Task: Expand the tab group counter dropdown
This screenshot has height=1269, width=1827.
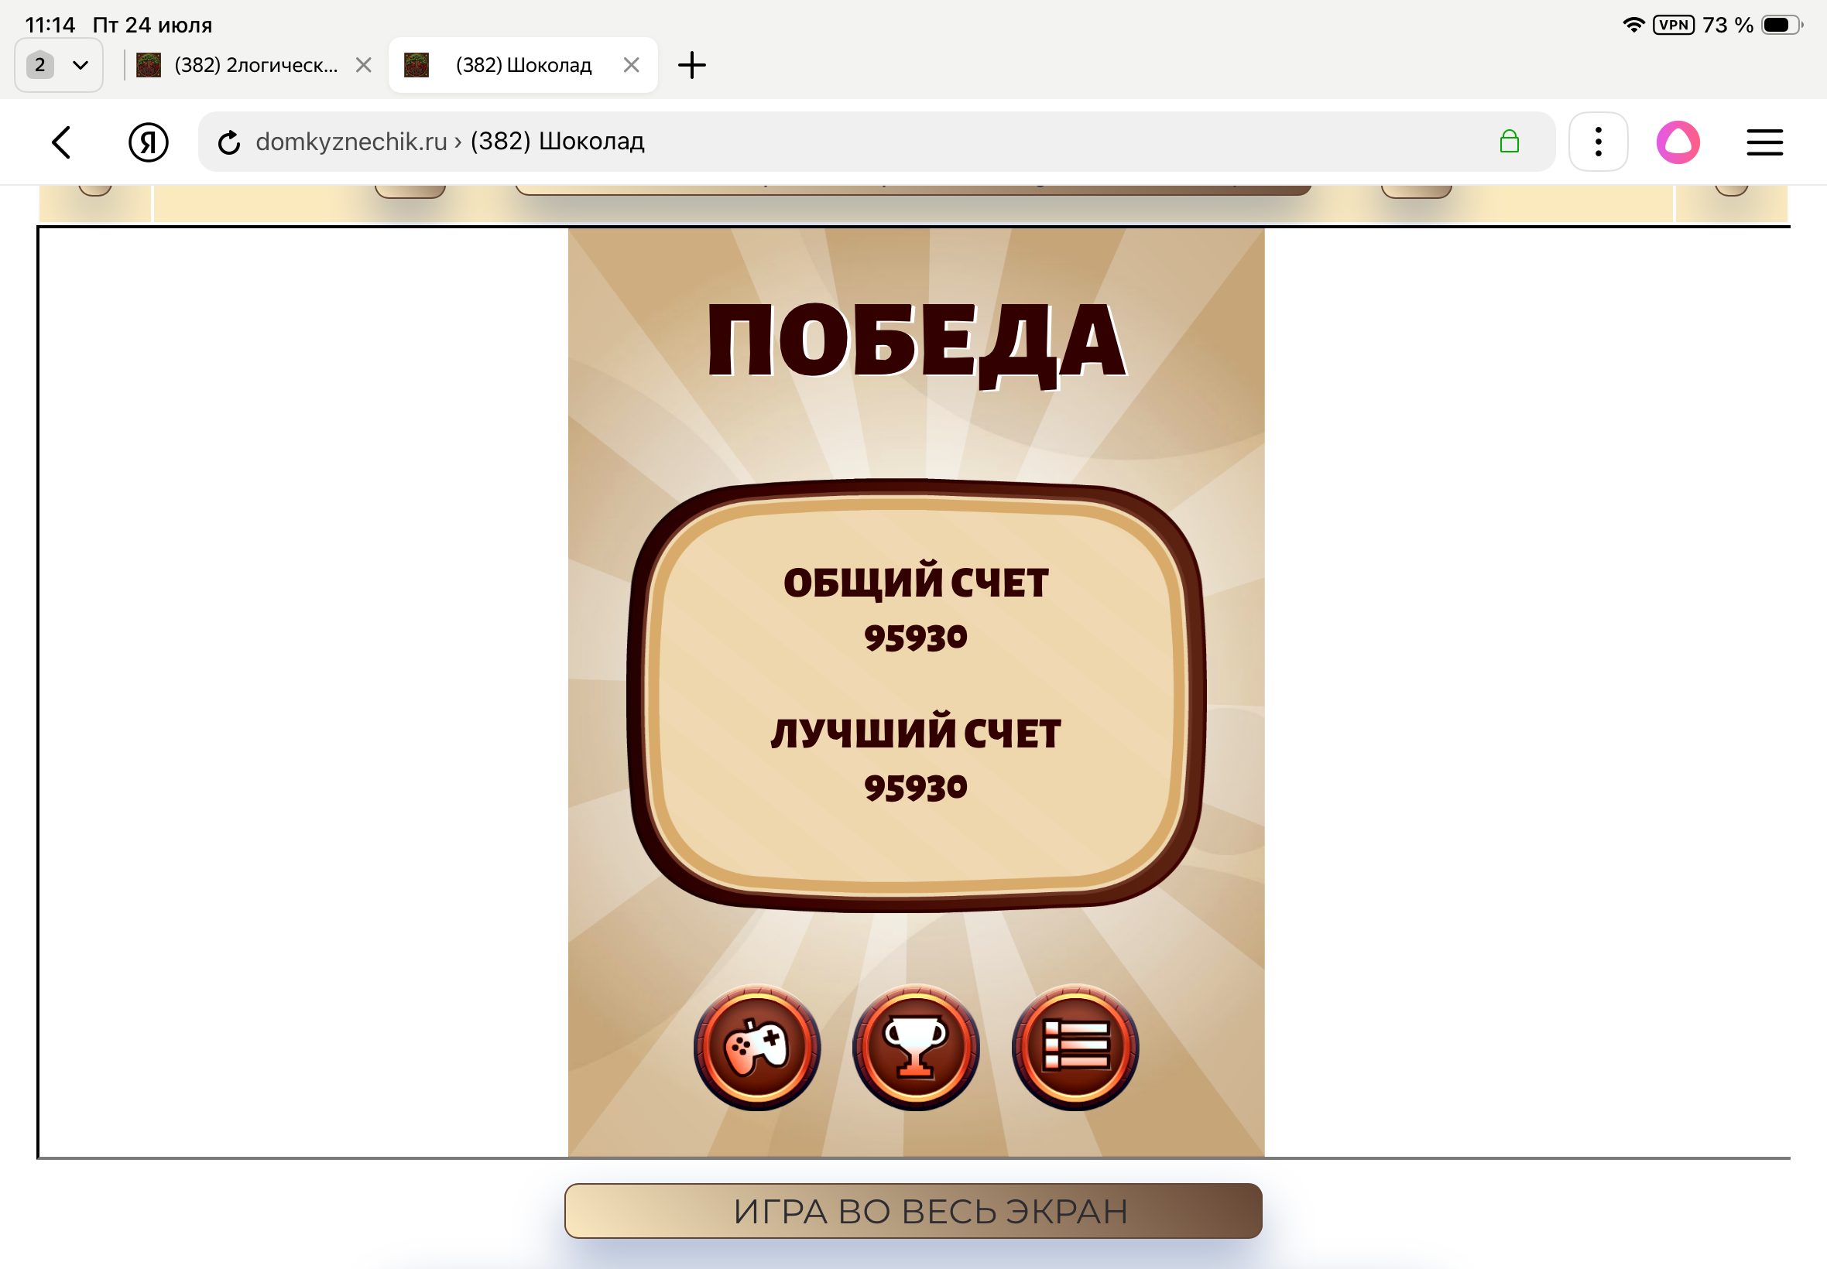Action: click(59, 65)
